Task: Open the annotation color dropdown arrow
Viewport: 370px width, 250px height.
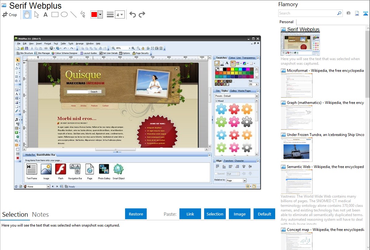Action: click(x=100, y=14)
